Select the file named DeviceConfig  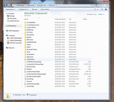tap(31, 67)
